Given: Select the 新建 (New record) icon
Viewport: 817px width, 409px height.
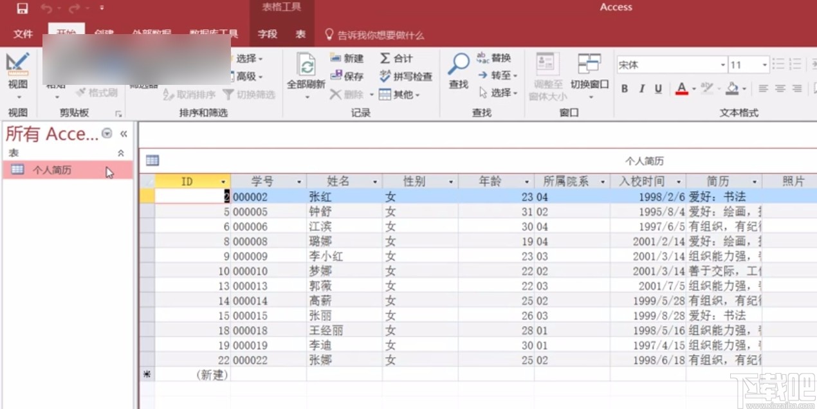Looking at the screenshot, I should [350, 59].
